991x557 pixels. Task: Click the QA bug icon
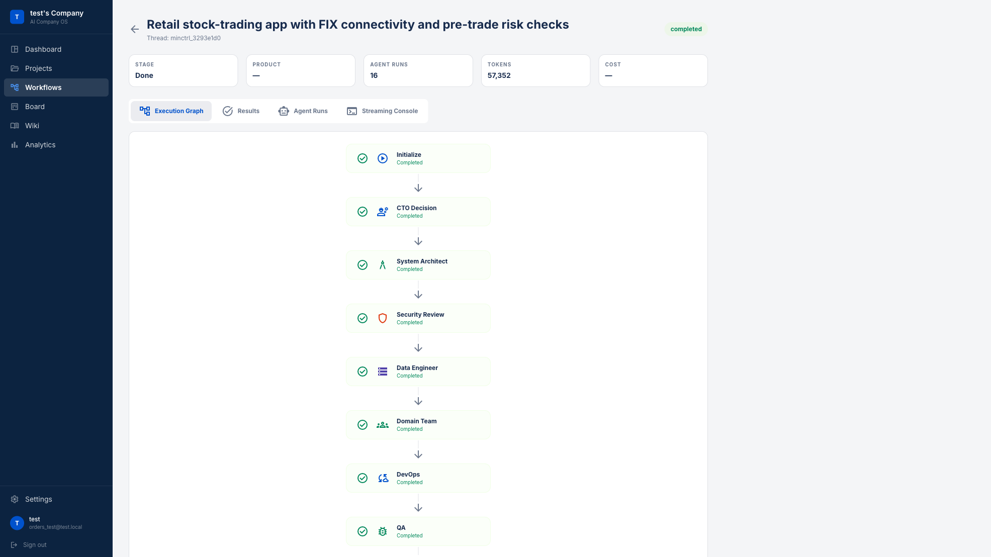pyautogui.click(x=383, y=531)
